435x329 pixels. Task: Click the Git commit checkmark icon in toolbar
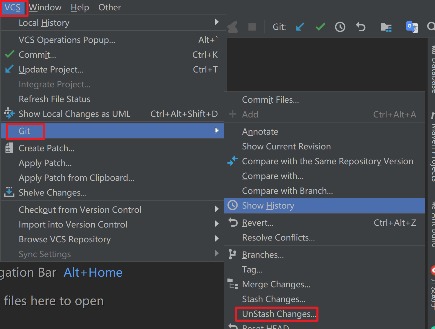pyautogui.click(x=320, y=27)
